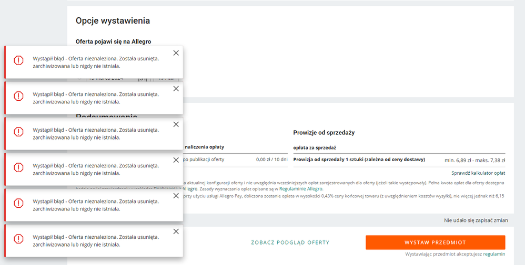Click the partially hidden calendar date icon

[143, 79]
